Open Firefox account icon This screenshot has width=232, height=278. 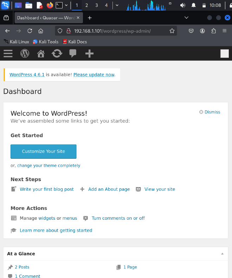202,31
